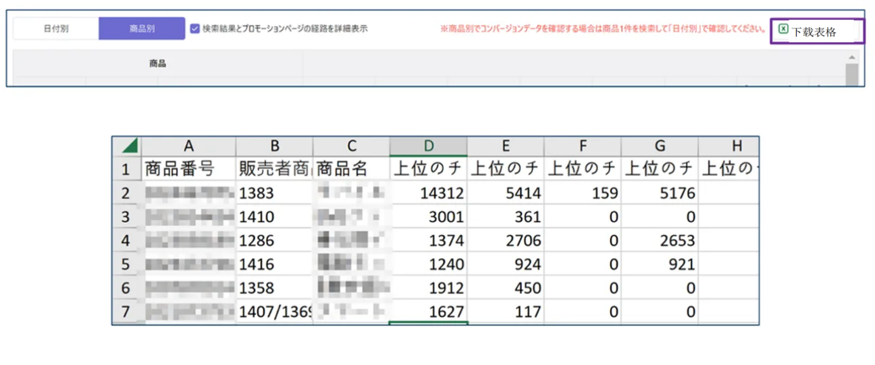875x365 pixels.
Task: Click the 下载表格 download button
Action: 817,31
